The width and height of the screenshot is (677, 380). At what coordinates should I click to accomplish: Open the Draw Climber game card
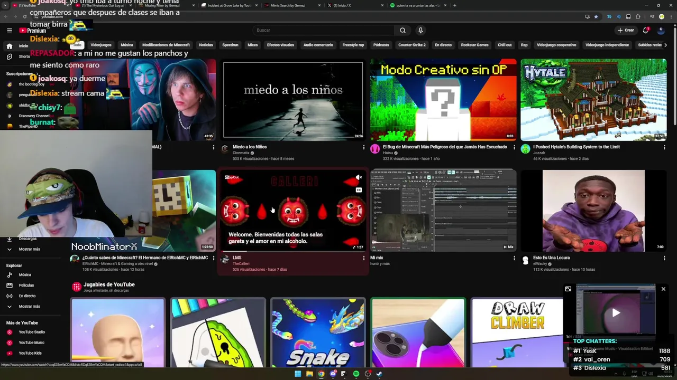[x=517, y=332]
